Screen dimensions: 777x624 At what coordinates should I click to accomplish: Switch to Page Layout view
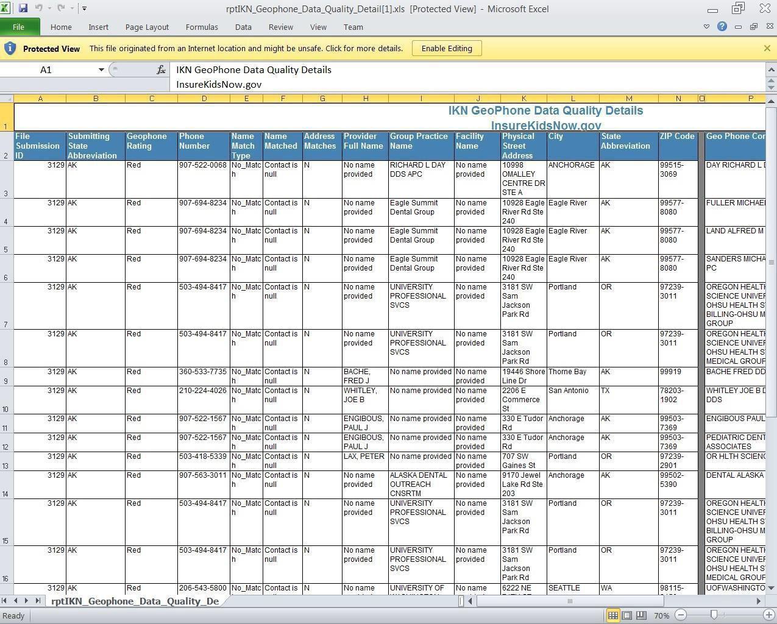pyautogui.click(x=627, y=615)
